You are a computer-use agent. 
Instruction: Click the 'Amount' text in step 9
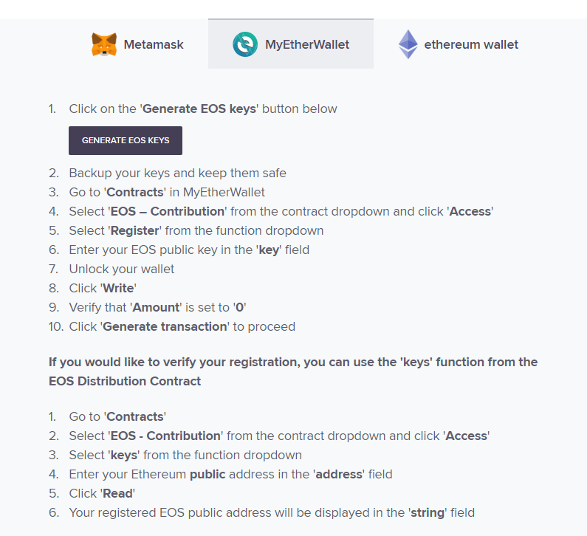point(156,307)
